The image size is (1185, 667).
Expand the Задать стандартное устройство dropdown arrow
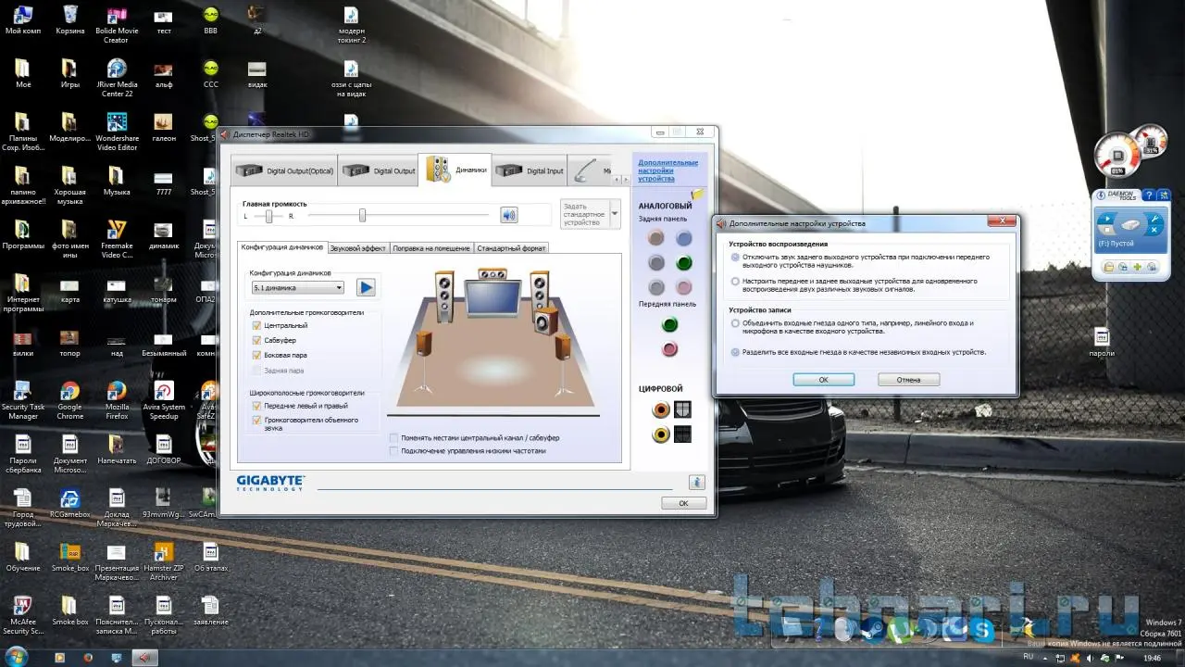coord(615,213)
